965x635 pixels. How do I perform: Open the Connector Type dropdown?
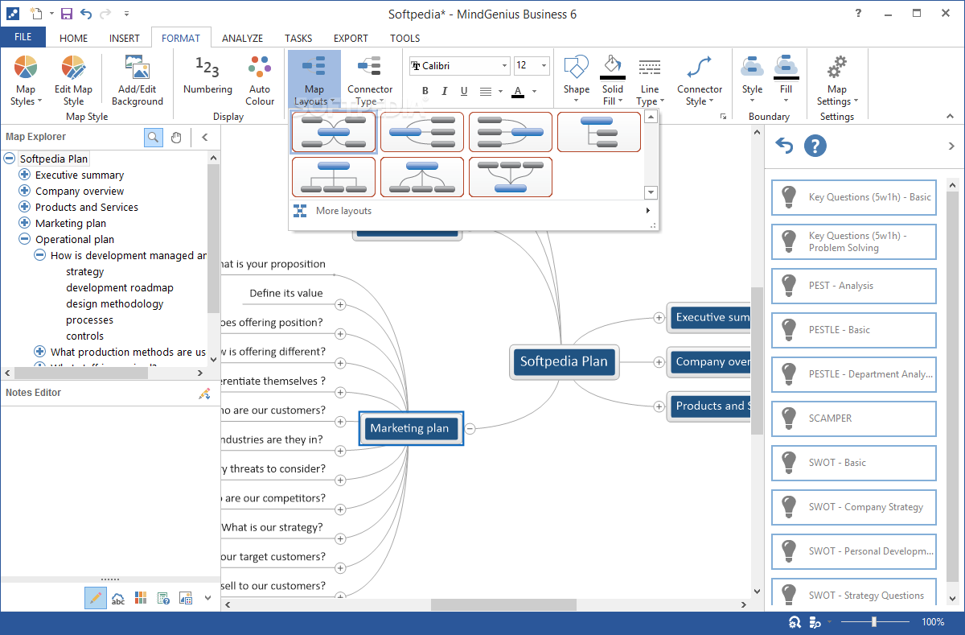click(x=370, y=80)
